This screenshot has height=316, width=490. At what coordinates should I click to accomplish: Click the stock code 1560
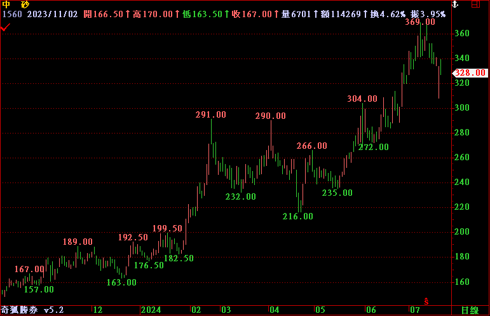[x=12, y=14]
